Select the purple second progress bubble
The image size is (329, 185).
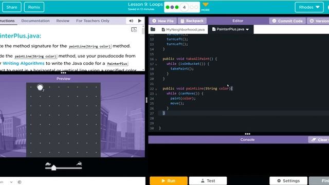172,7
